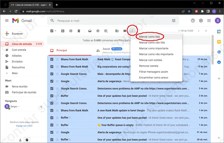
Task: Click the snooze clock icon
Action: (x=98, y=31)
